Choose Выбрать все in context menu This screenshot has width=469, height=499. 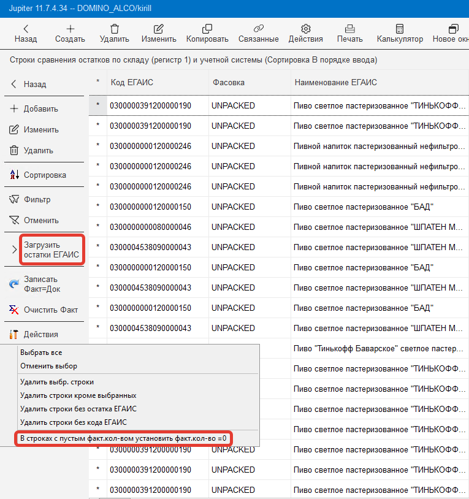click(41, 352)
